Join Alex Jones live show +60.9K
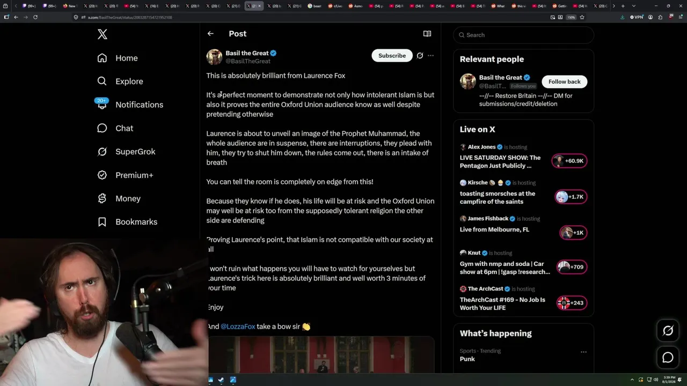The width and height of the screenshot is (687, 386). point(569,161)
